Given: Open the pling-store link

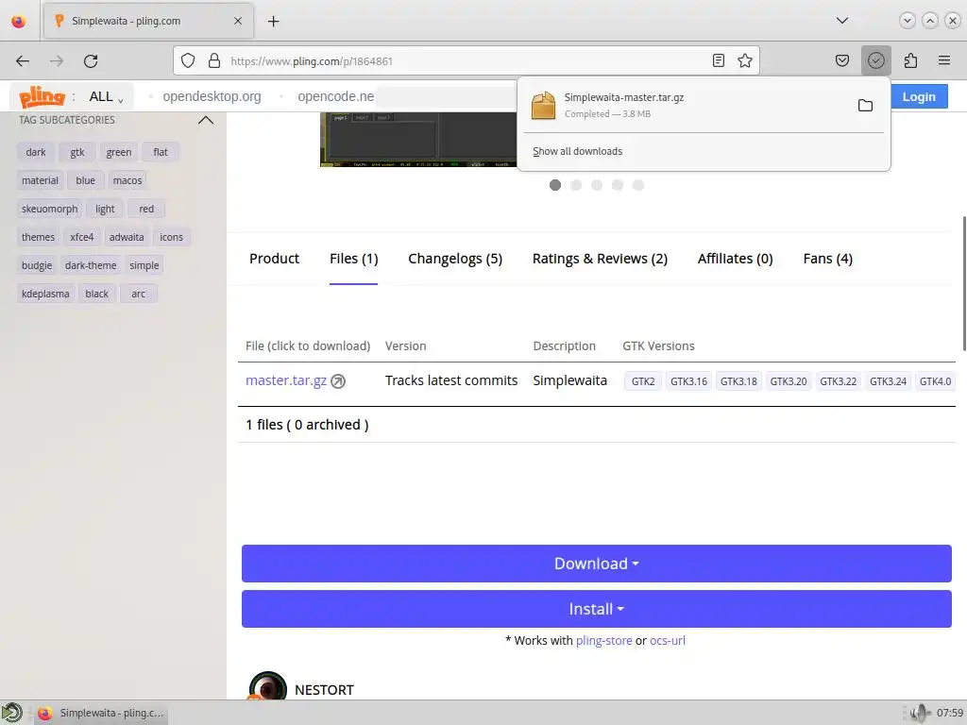Looking at the screenshot, I should [x=603, y=641].
